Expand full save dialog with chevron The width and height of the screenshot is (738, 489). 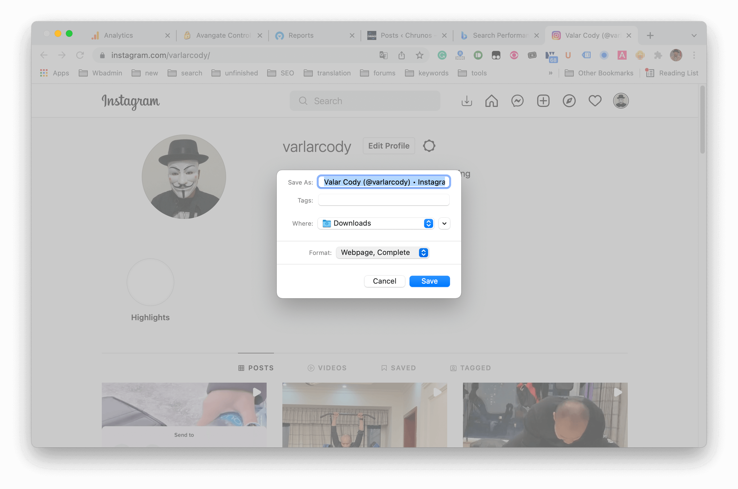pos(444,223)
